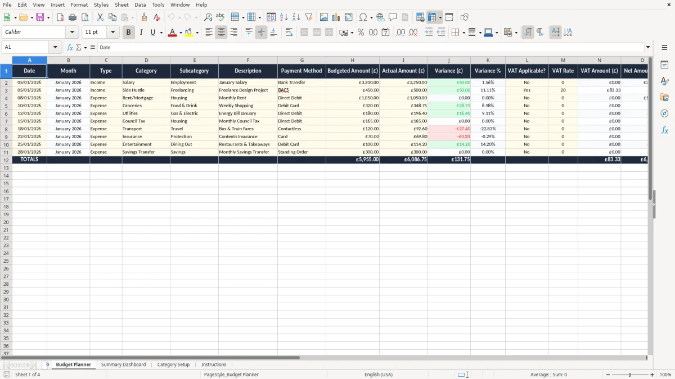Set left-to-right text direction
Image resolution: width=675 pixels, height=379 pixels.
click(528, 33)
